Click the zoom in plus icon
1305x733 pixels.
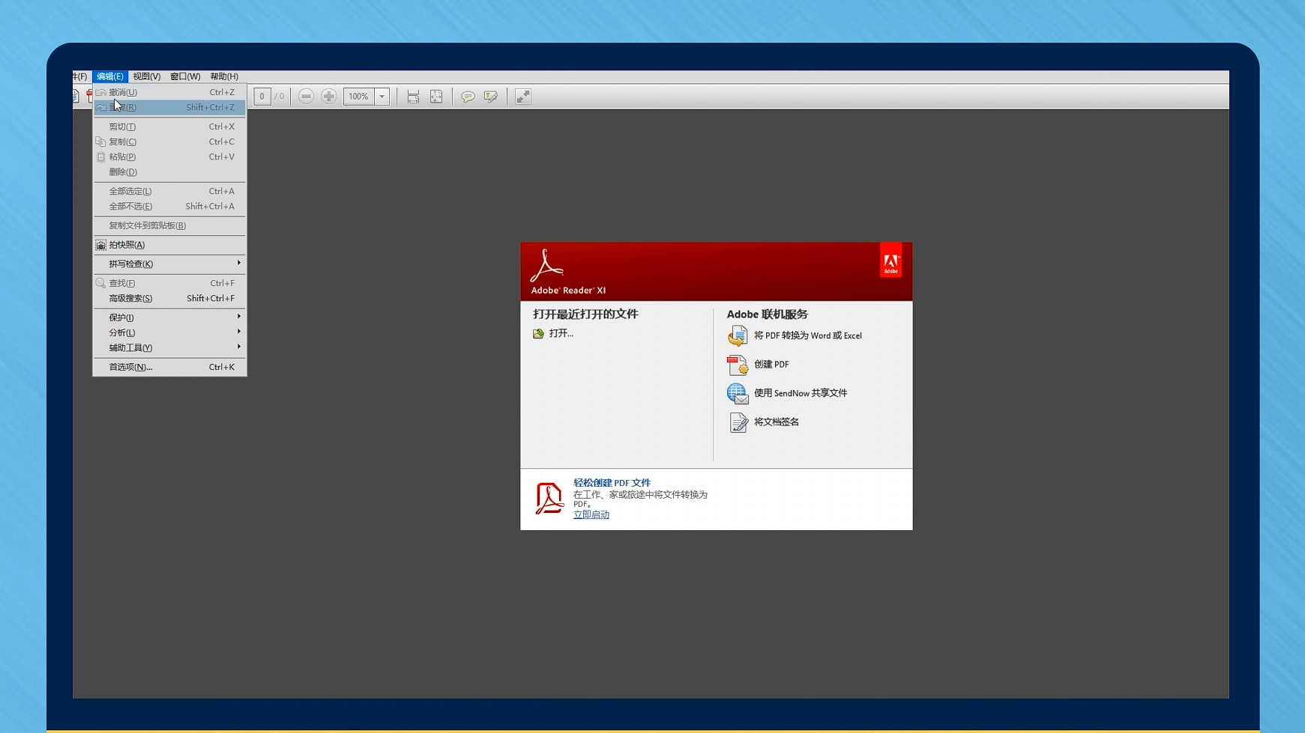(329, 97)
